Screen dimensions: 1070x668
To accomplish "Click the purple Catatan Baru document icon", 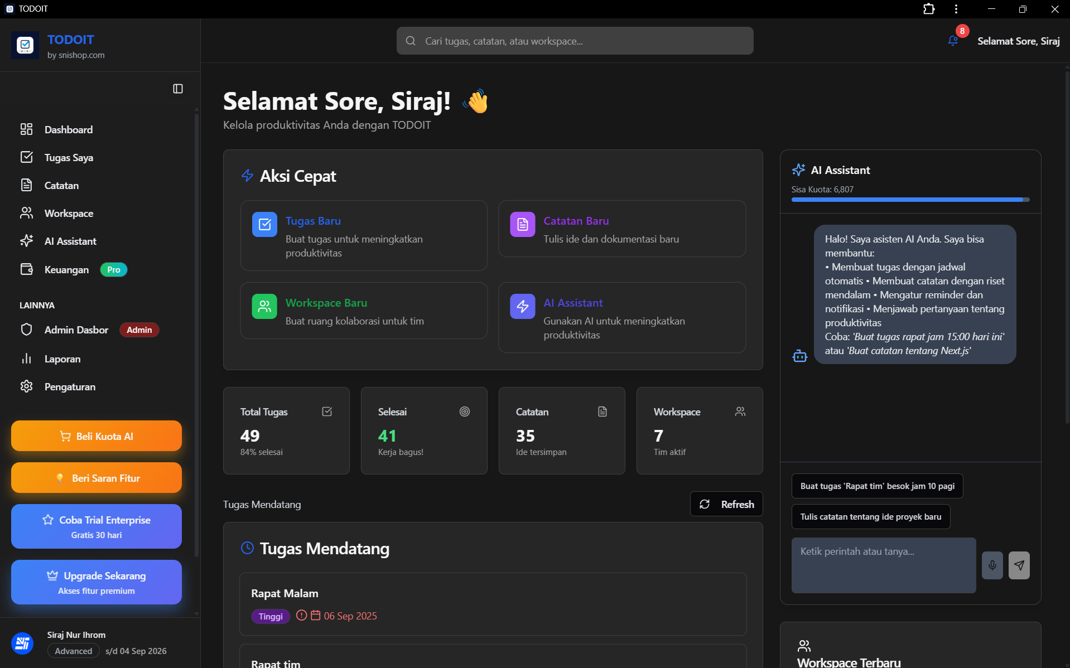I will (522, 225).
